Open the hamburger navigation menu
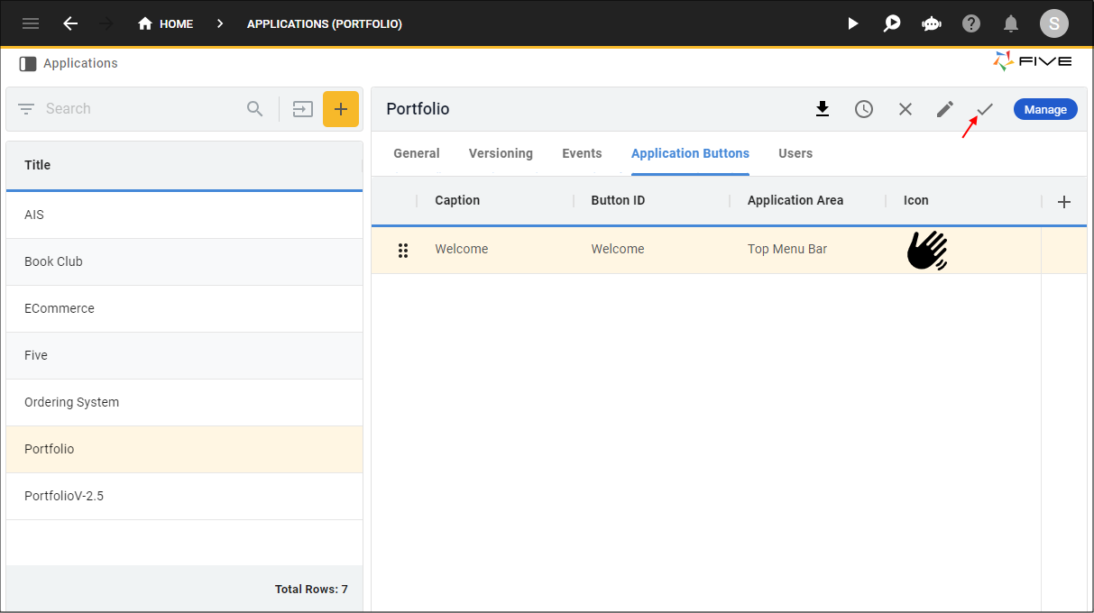Image resolution: width=1094 pixels, height=613 pixels. click(31, 23)
